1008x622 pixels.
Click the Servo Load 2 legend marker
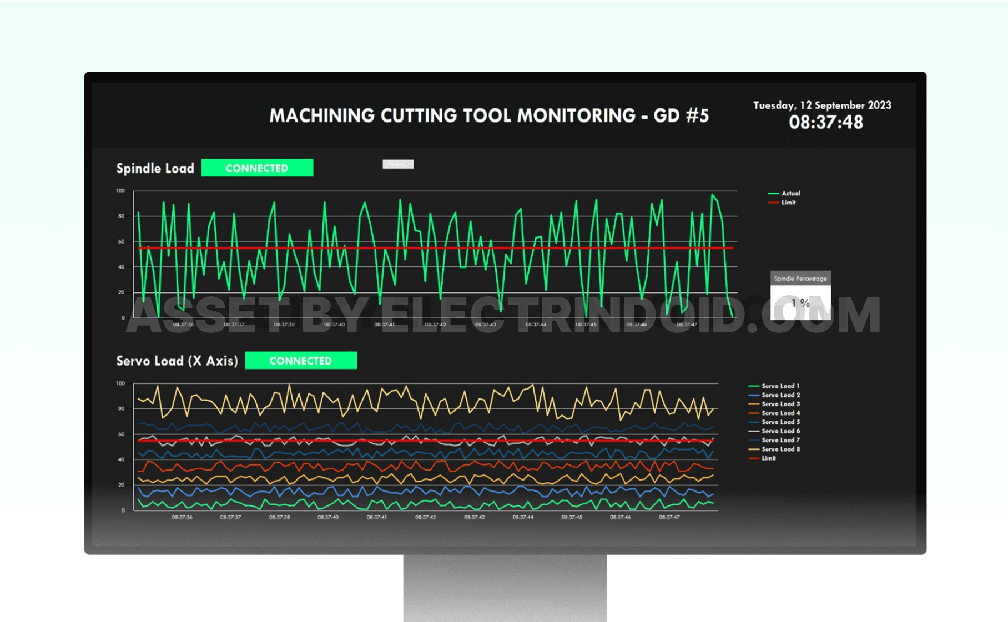(x=755, y=395)
